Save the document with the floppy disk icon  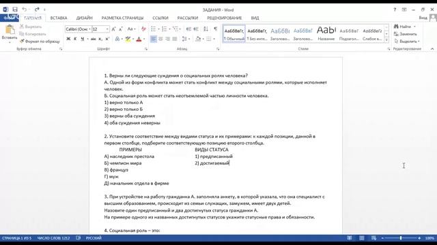(x=15, y=10)
